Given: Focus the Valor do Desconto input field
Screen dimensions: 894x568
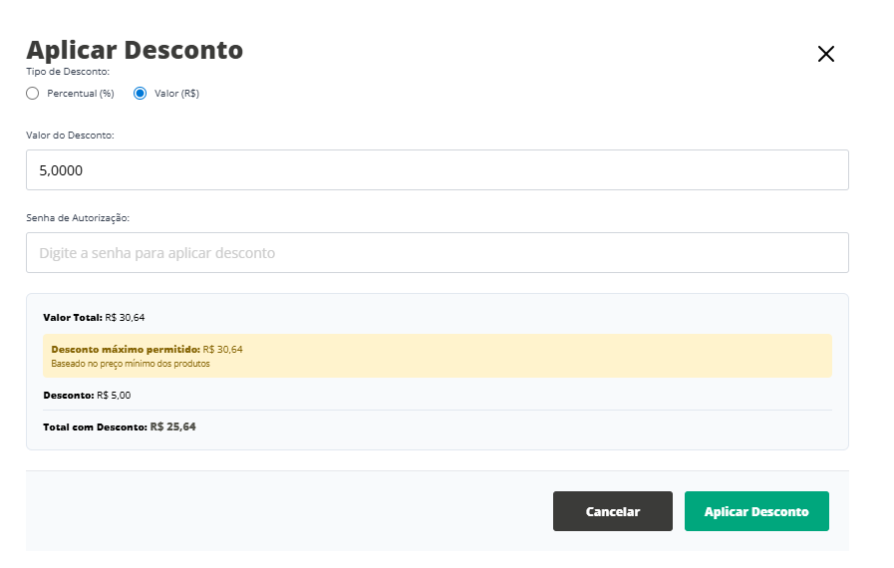Looking at the screenshot, I should click(x=437, y=170).
